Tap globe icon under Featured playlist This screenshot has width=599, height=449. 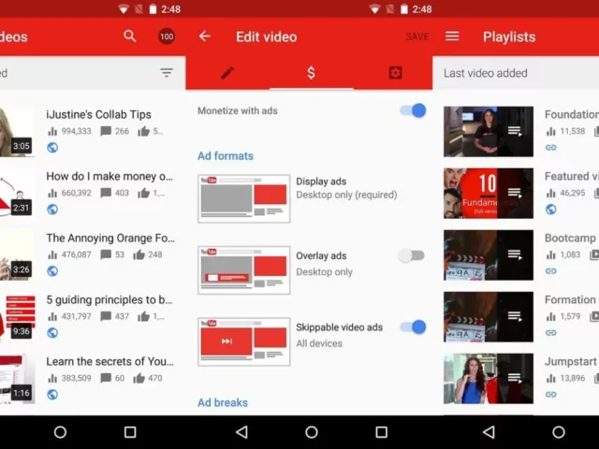click(x=551, y=210)
